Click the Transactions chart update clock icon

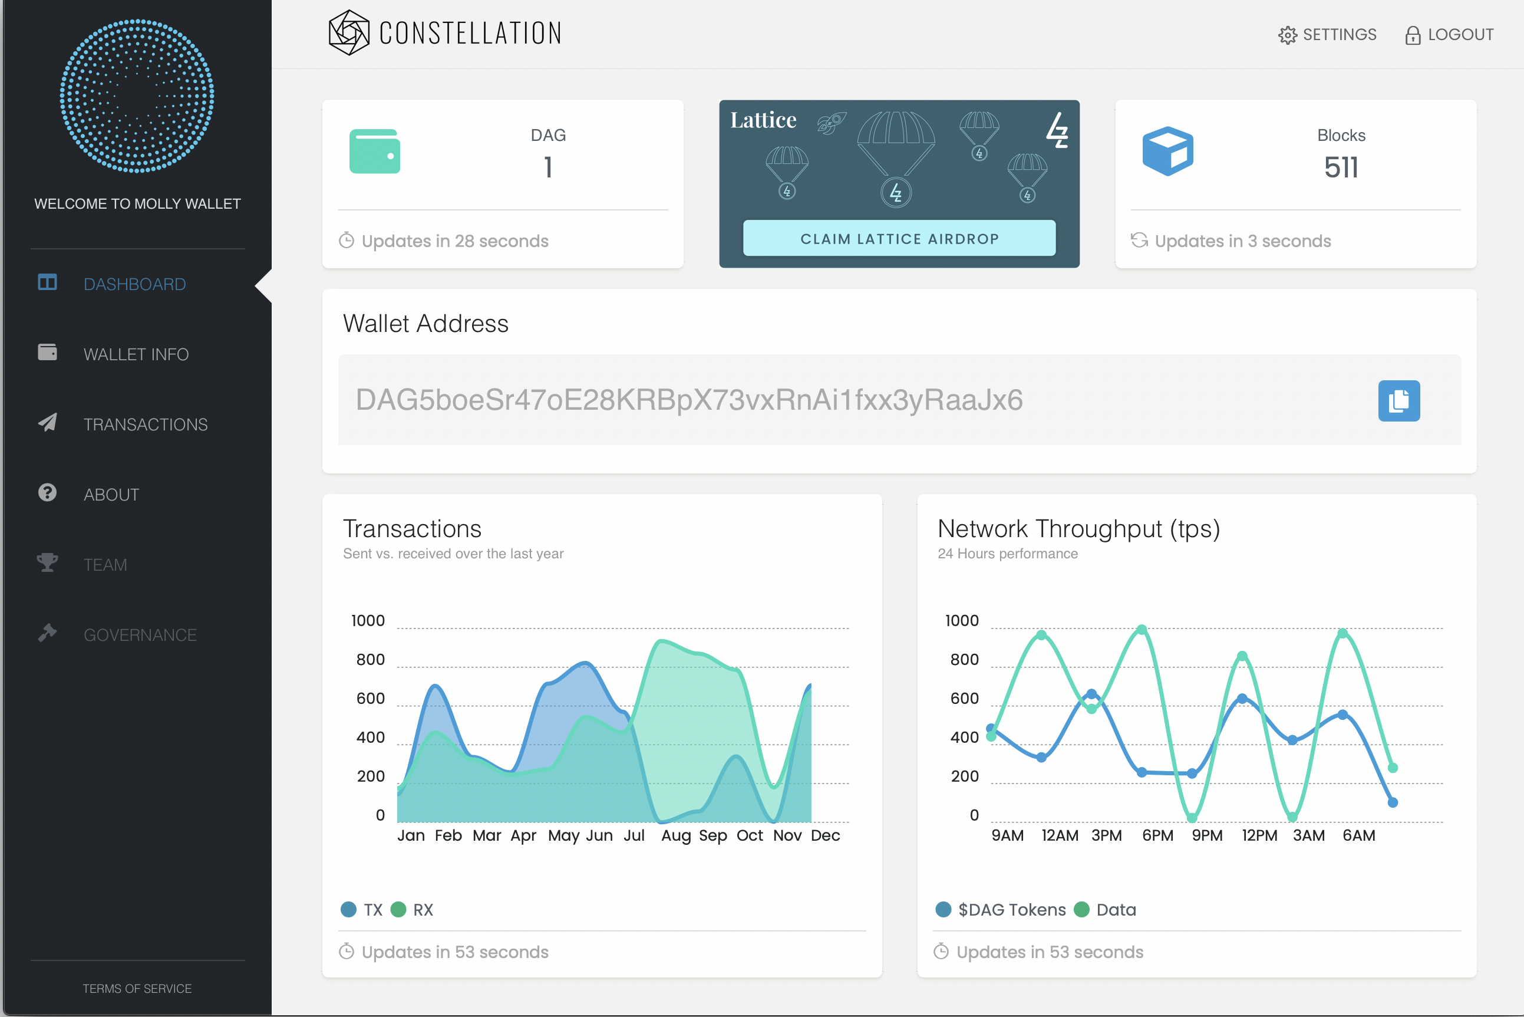347,952
